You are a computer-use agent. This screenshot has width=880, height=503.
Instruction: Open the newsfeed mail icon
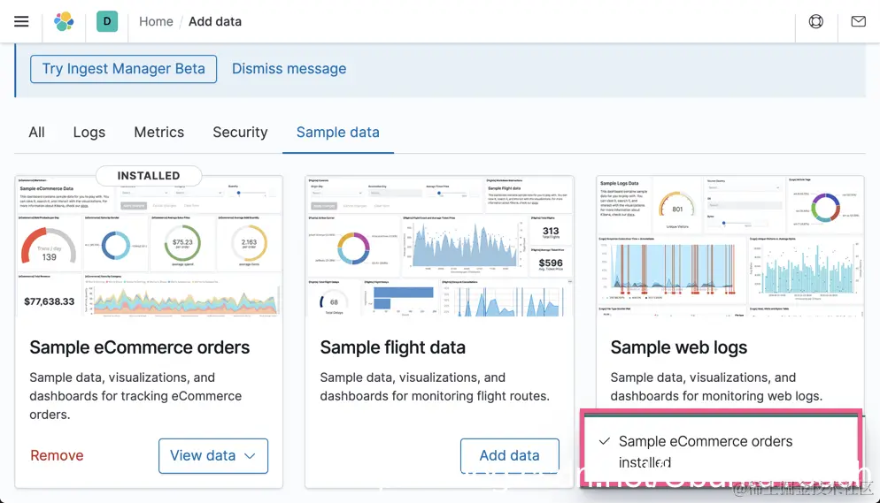(858, 21)
